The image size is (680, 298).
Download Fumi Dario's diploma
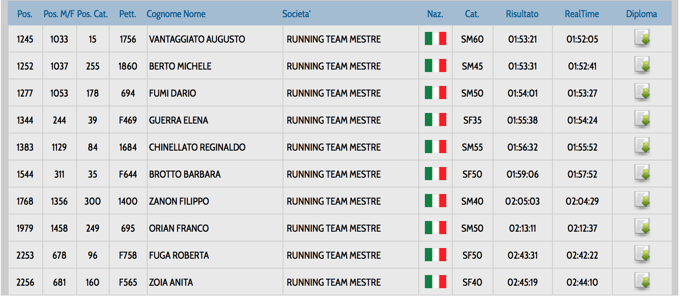point(642,92)
